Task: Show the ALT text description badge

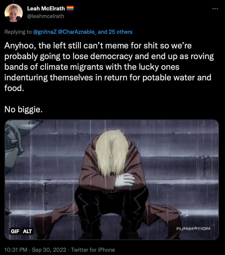Action: [x=27, y=231]
